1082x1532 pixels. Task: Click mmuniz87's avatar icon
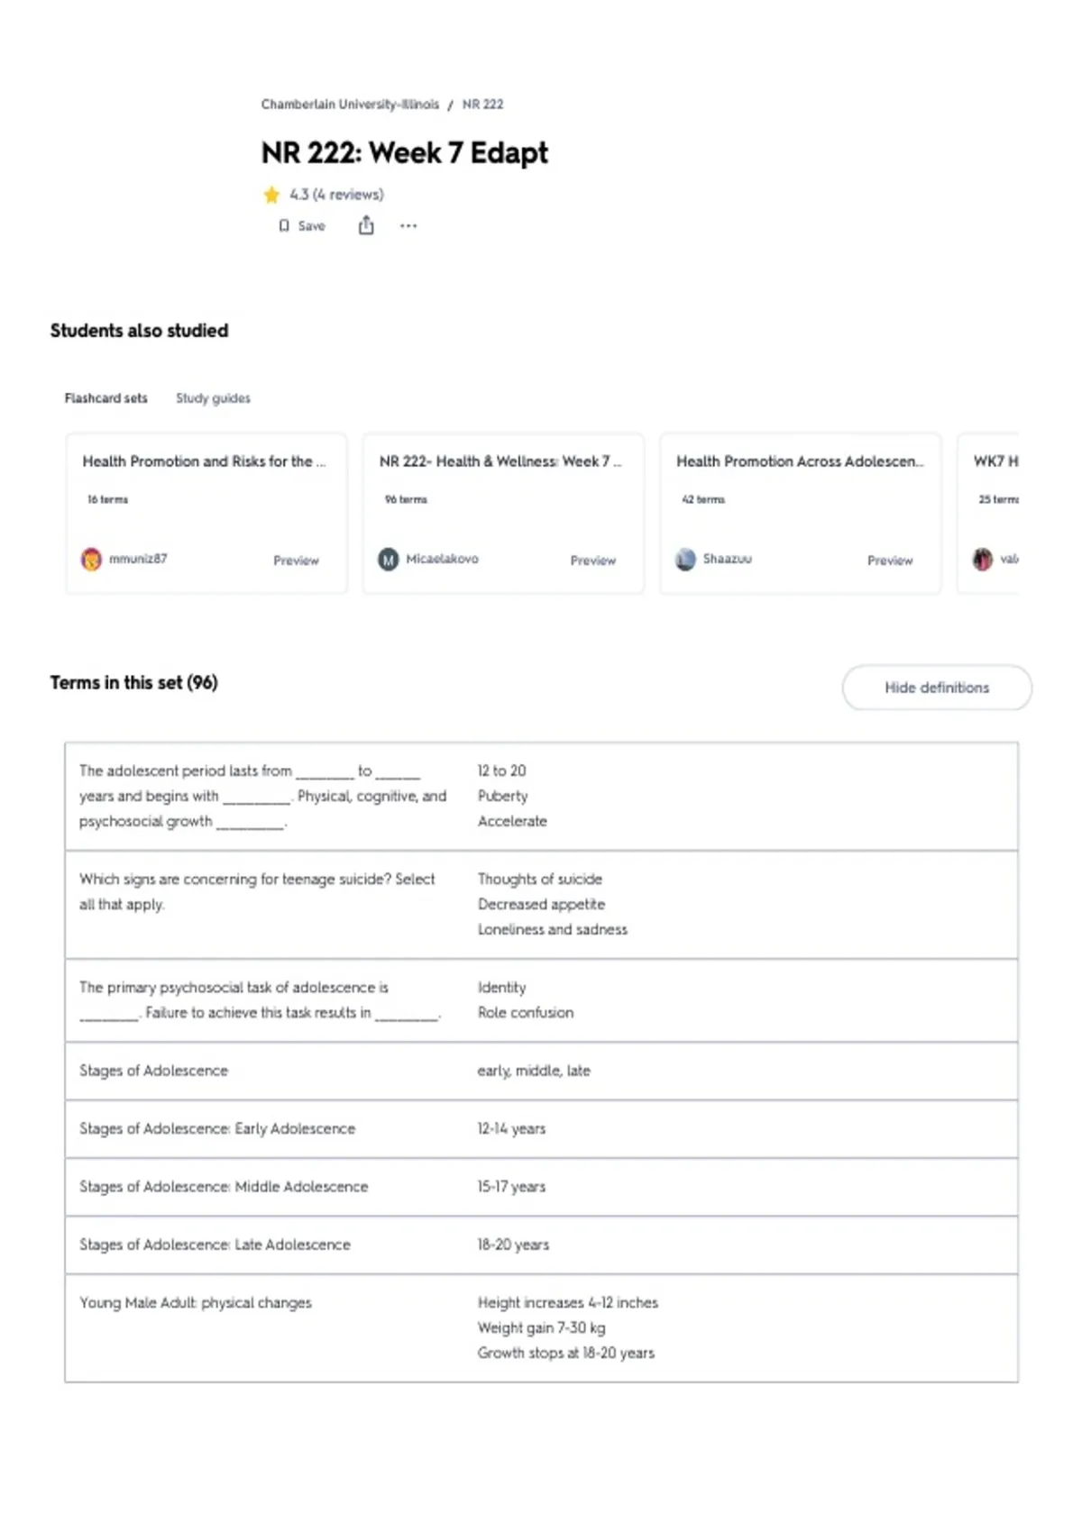click(91, 560)
